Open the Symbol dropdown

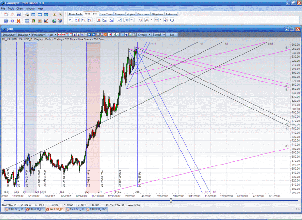[158, 35]
